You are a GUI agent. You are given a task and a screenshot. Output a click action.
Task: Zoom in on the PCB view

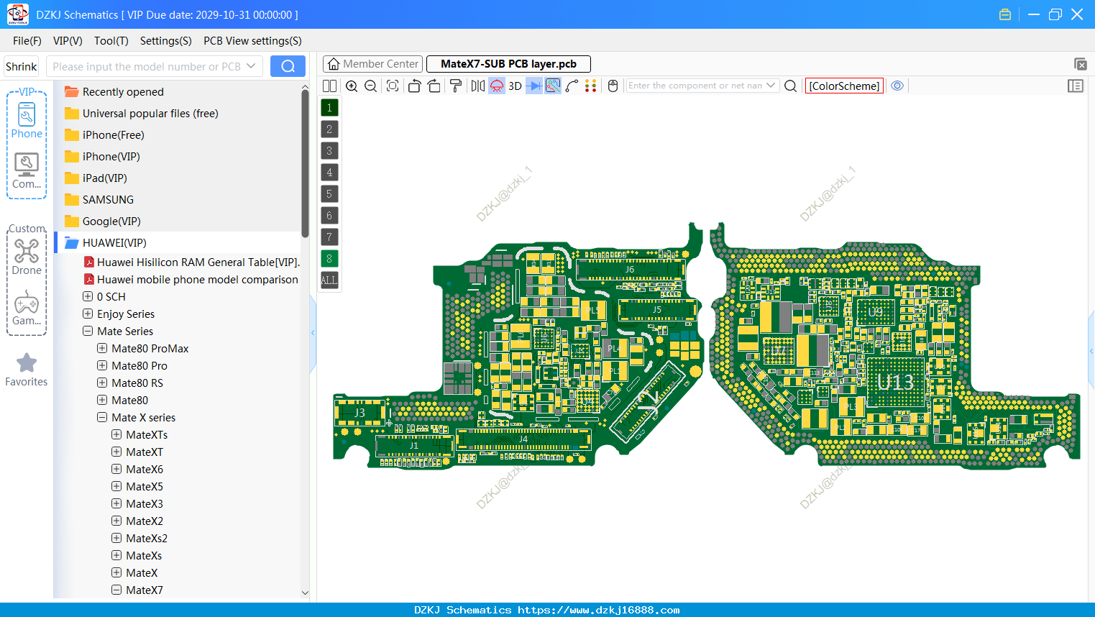(352, 86)
